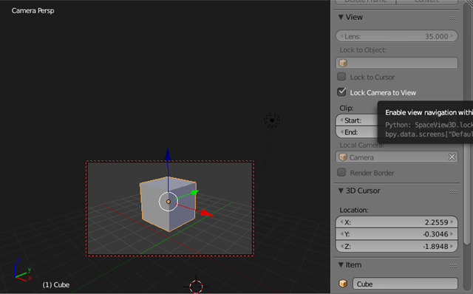
Task: Click the Camera Persp view label
Action: tap(33, 10)
